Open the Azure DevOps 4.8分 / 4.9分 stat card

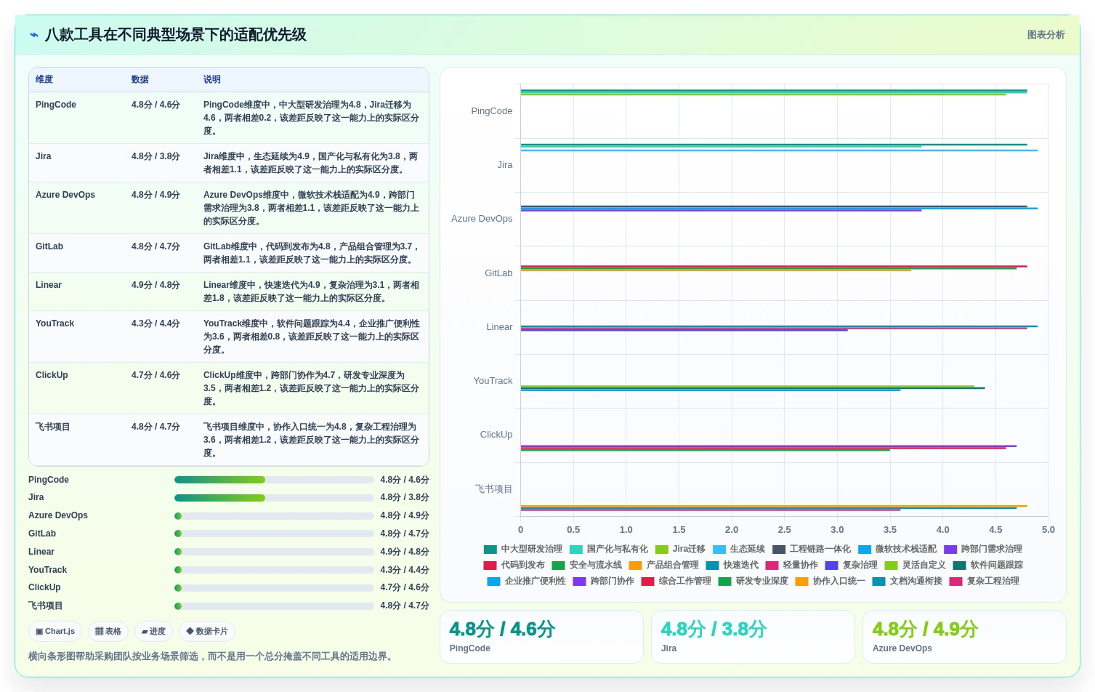pyautogui.click(x=964, y=637)
